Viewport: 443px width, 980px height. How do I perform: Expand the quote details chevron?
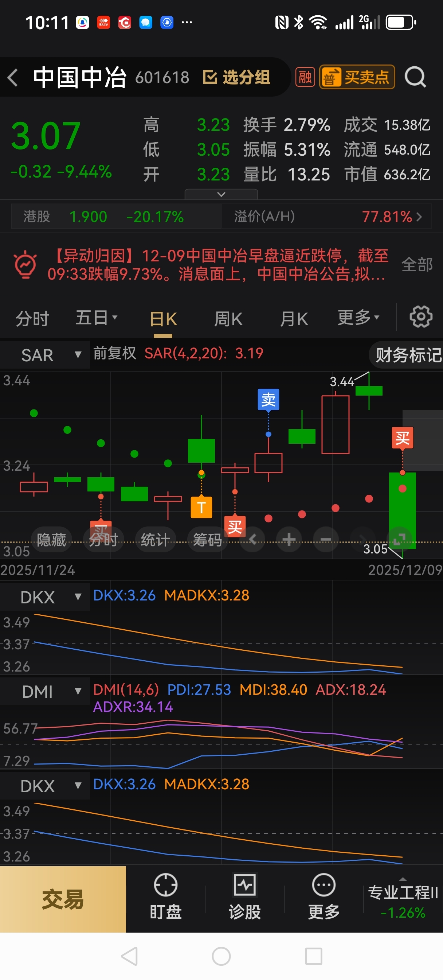point(221,194)
